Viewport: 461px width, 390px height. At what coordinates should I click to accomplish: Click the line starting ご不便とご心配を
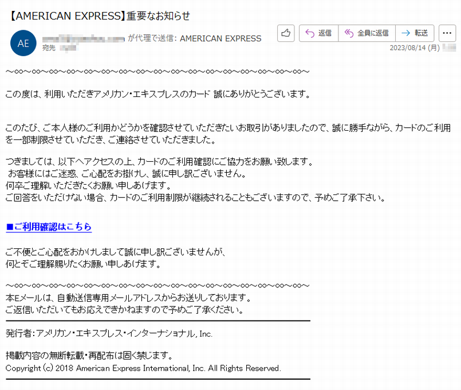(116, 252)
